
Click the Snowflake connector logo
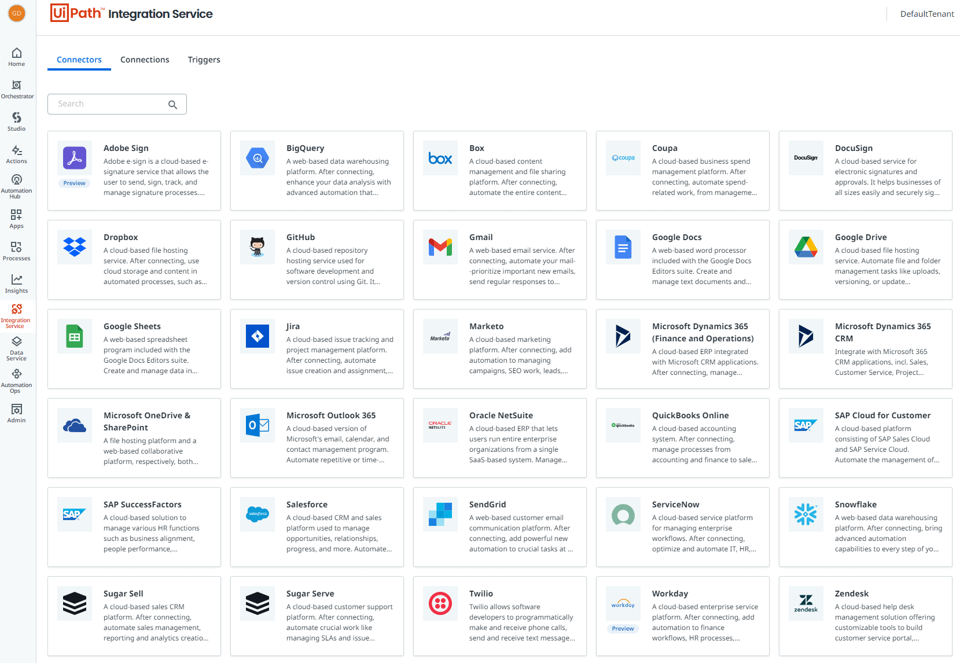point(806,514)
